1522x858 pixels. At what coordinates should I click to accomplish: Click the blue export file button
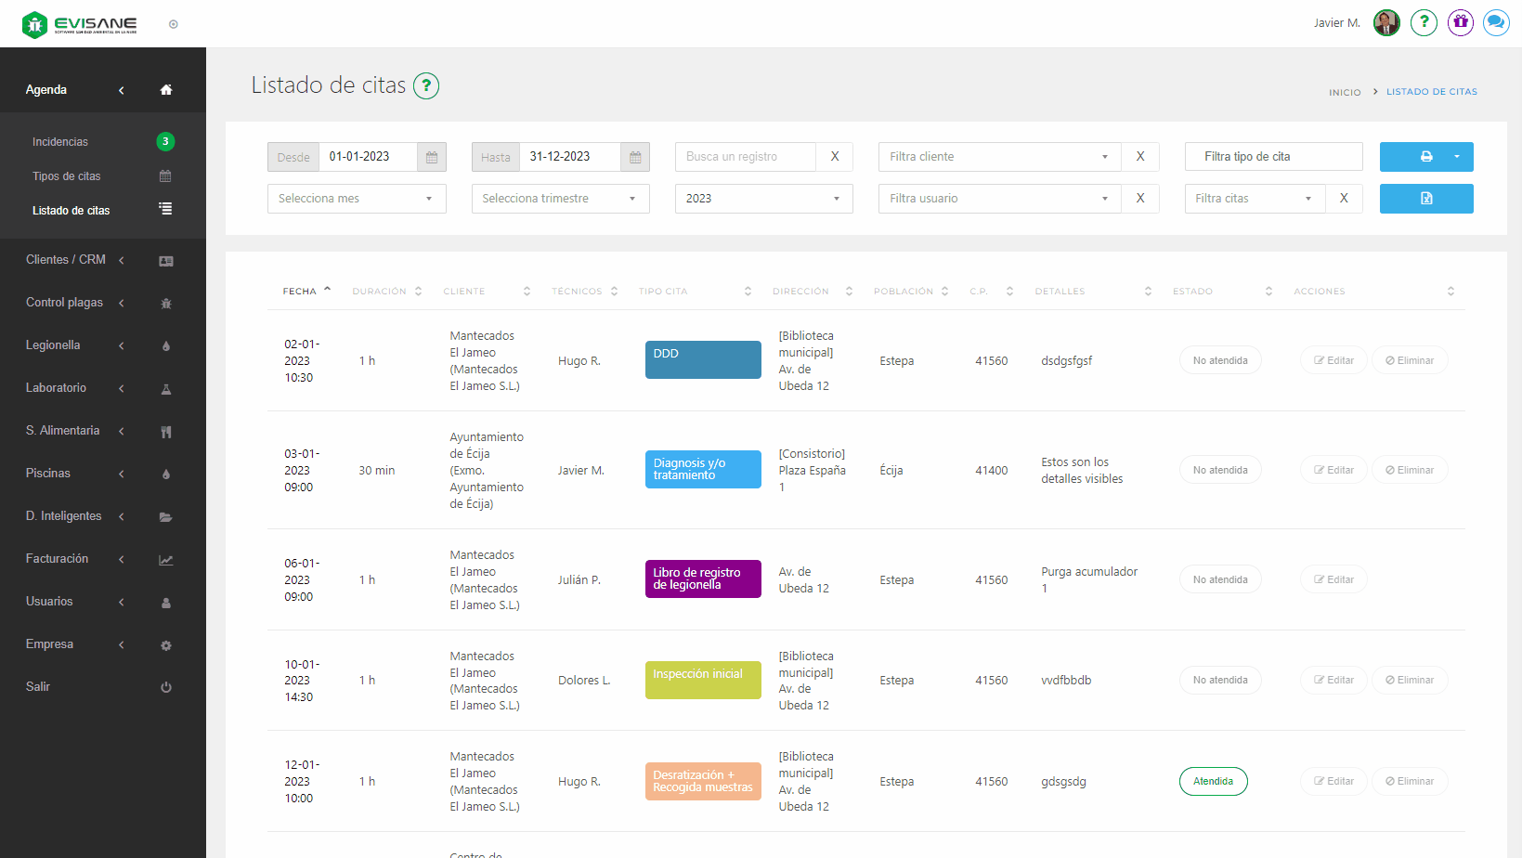click(x=1425, y=199)
